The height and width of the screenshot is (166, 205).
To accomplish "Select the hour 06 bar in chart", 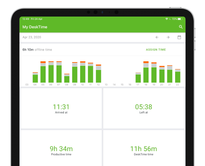I will pos(51,72).
